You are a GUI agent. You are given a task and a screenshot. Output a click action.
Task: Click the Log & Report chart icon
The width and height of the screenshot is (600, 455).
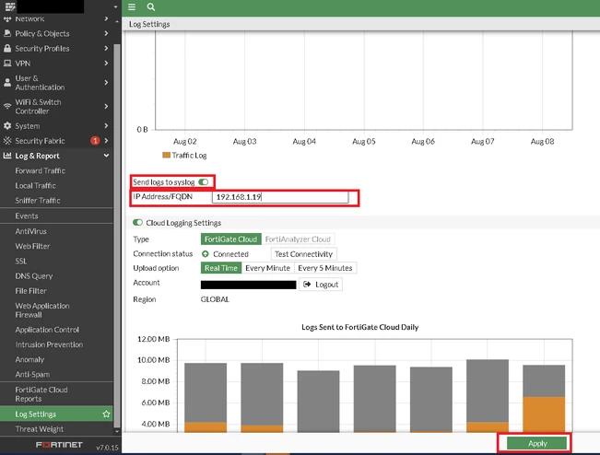tap(7, 156)
